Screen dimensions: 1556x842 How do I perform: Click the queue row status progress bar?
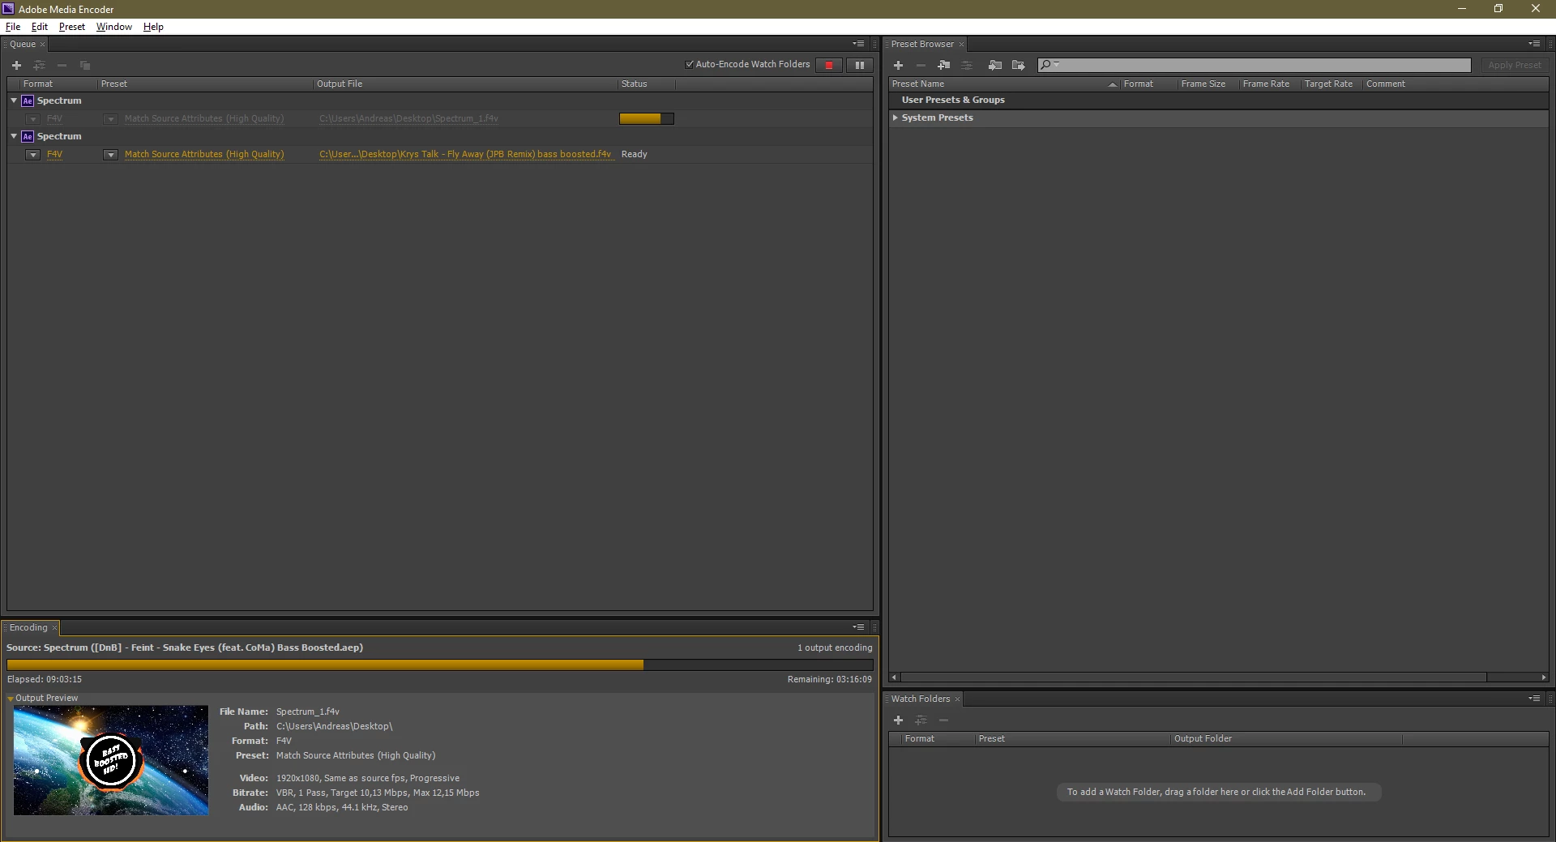click(647, 118)
